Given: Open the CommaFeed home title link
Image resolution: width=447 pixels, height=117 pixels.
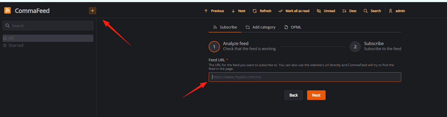Looking at the screenshot, I should click(32, 11).
